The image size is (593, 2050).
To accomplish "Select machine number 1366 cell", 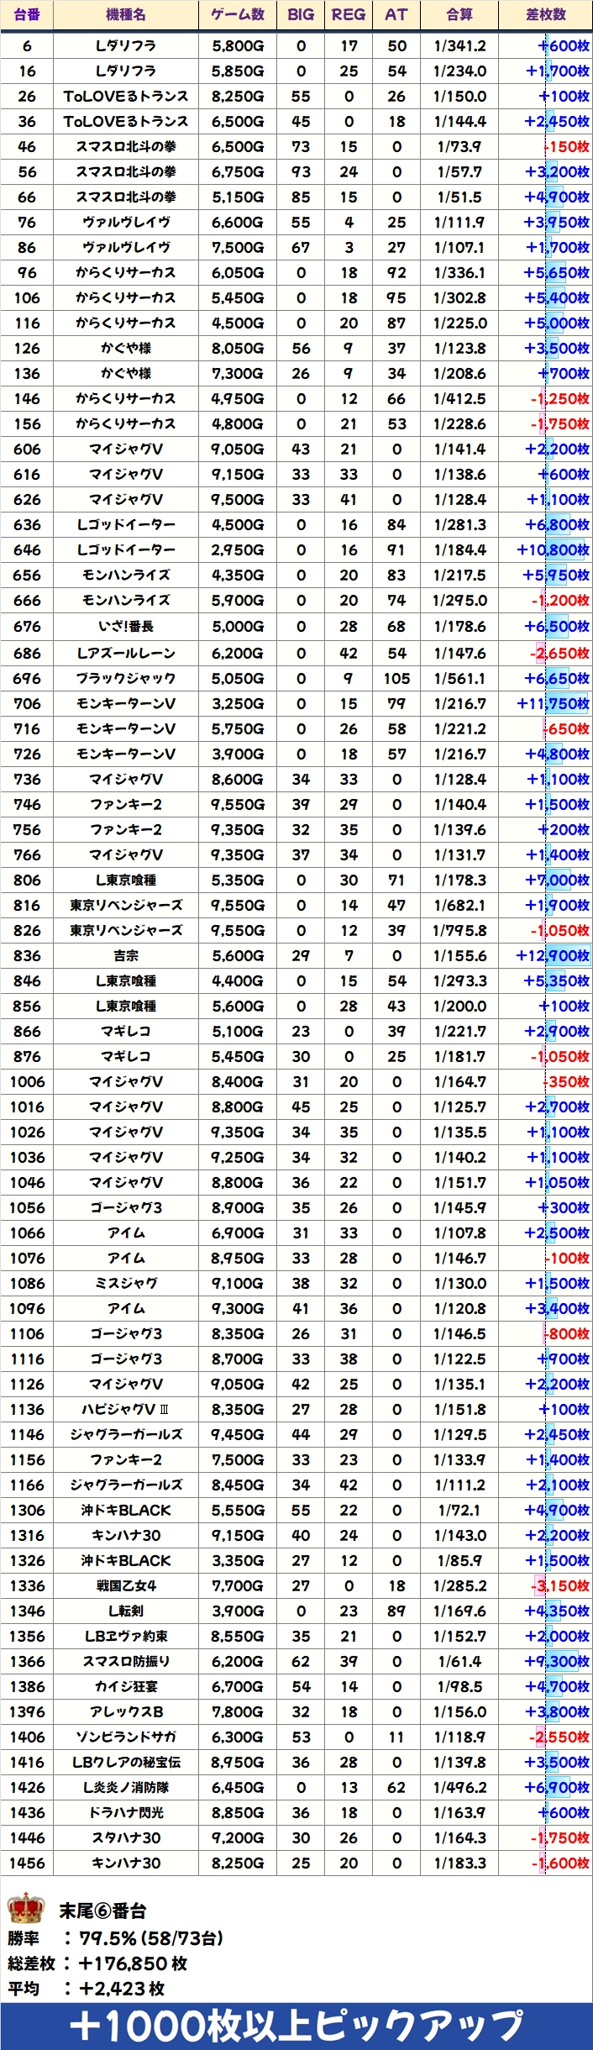I will tap(27, 1661).
